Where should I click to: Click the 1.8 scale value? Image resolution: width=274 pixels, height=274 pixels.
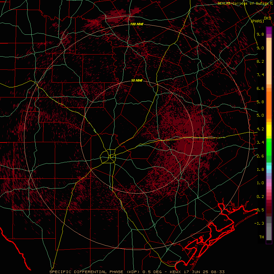260,170
